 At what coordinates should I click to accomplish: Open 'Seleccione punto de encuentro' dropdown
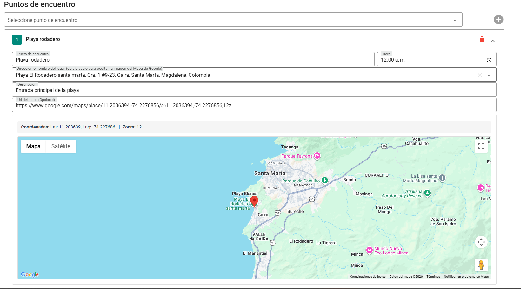pyautogui.click(x=233, y=20)
